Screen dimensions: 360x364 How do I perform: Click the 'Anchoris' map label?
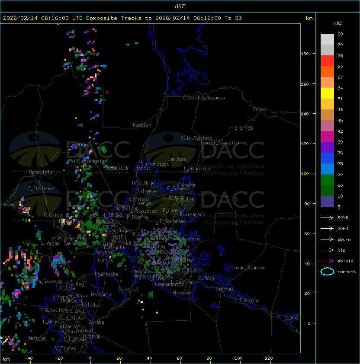pos(101,294)
